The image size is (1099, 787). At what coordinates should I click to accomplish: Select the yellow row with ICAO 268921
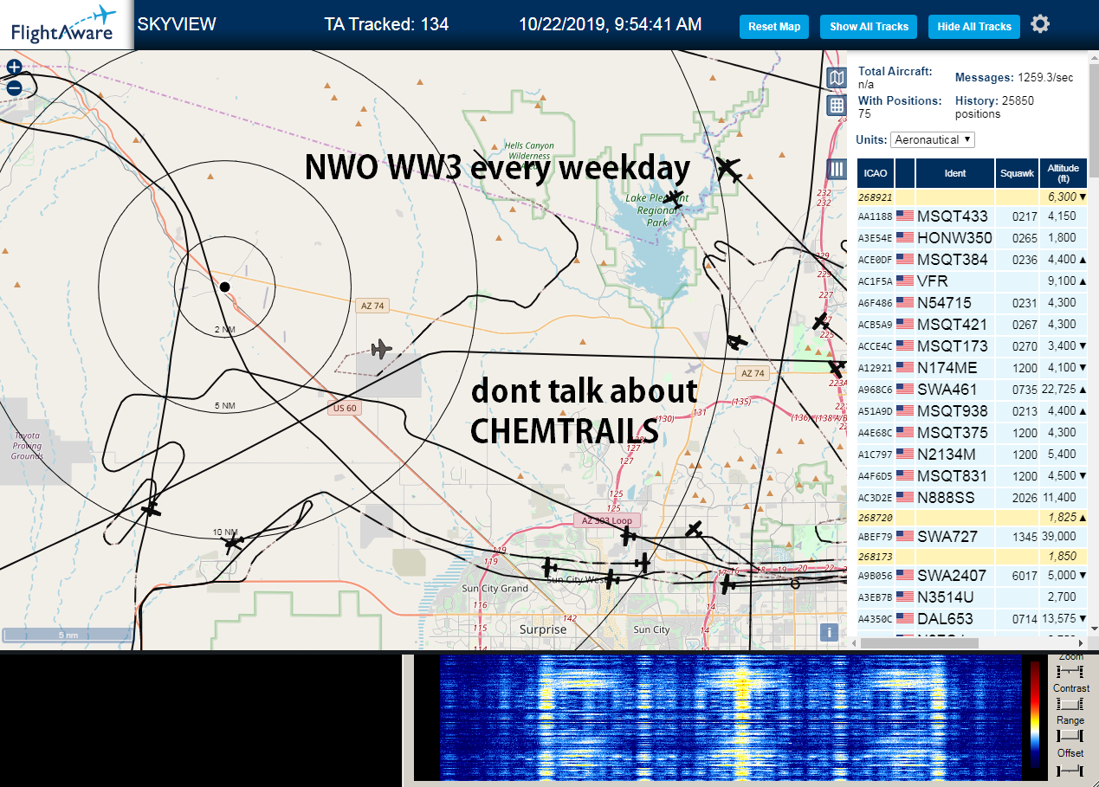click(x=972, y=197)
